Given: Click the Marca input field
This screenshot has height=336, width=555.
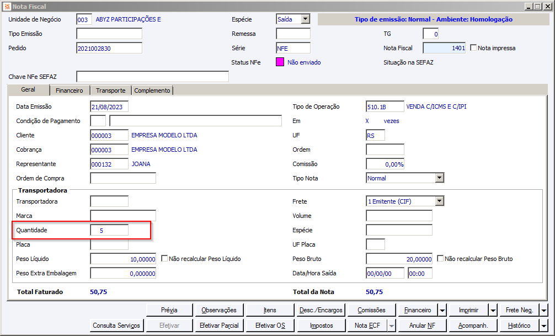Looking at the screenshot, I should coord(123,216).
